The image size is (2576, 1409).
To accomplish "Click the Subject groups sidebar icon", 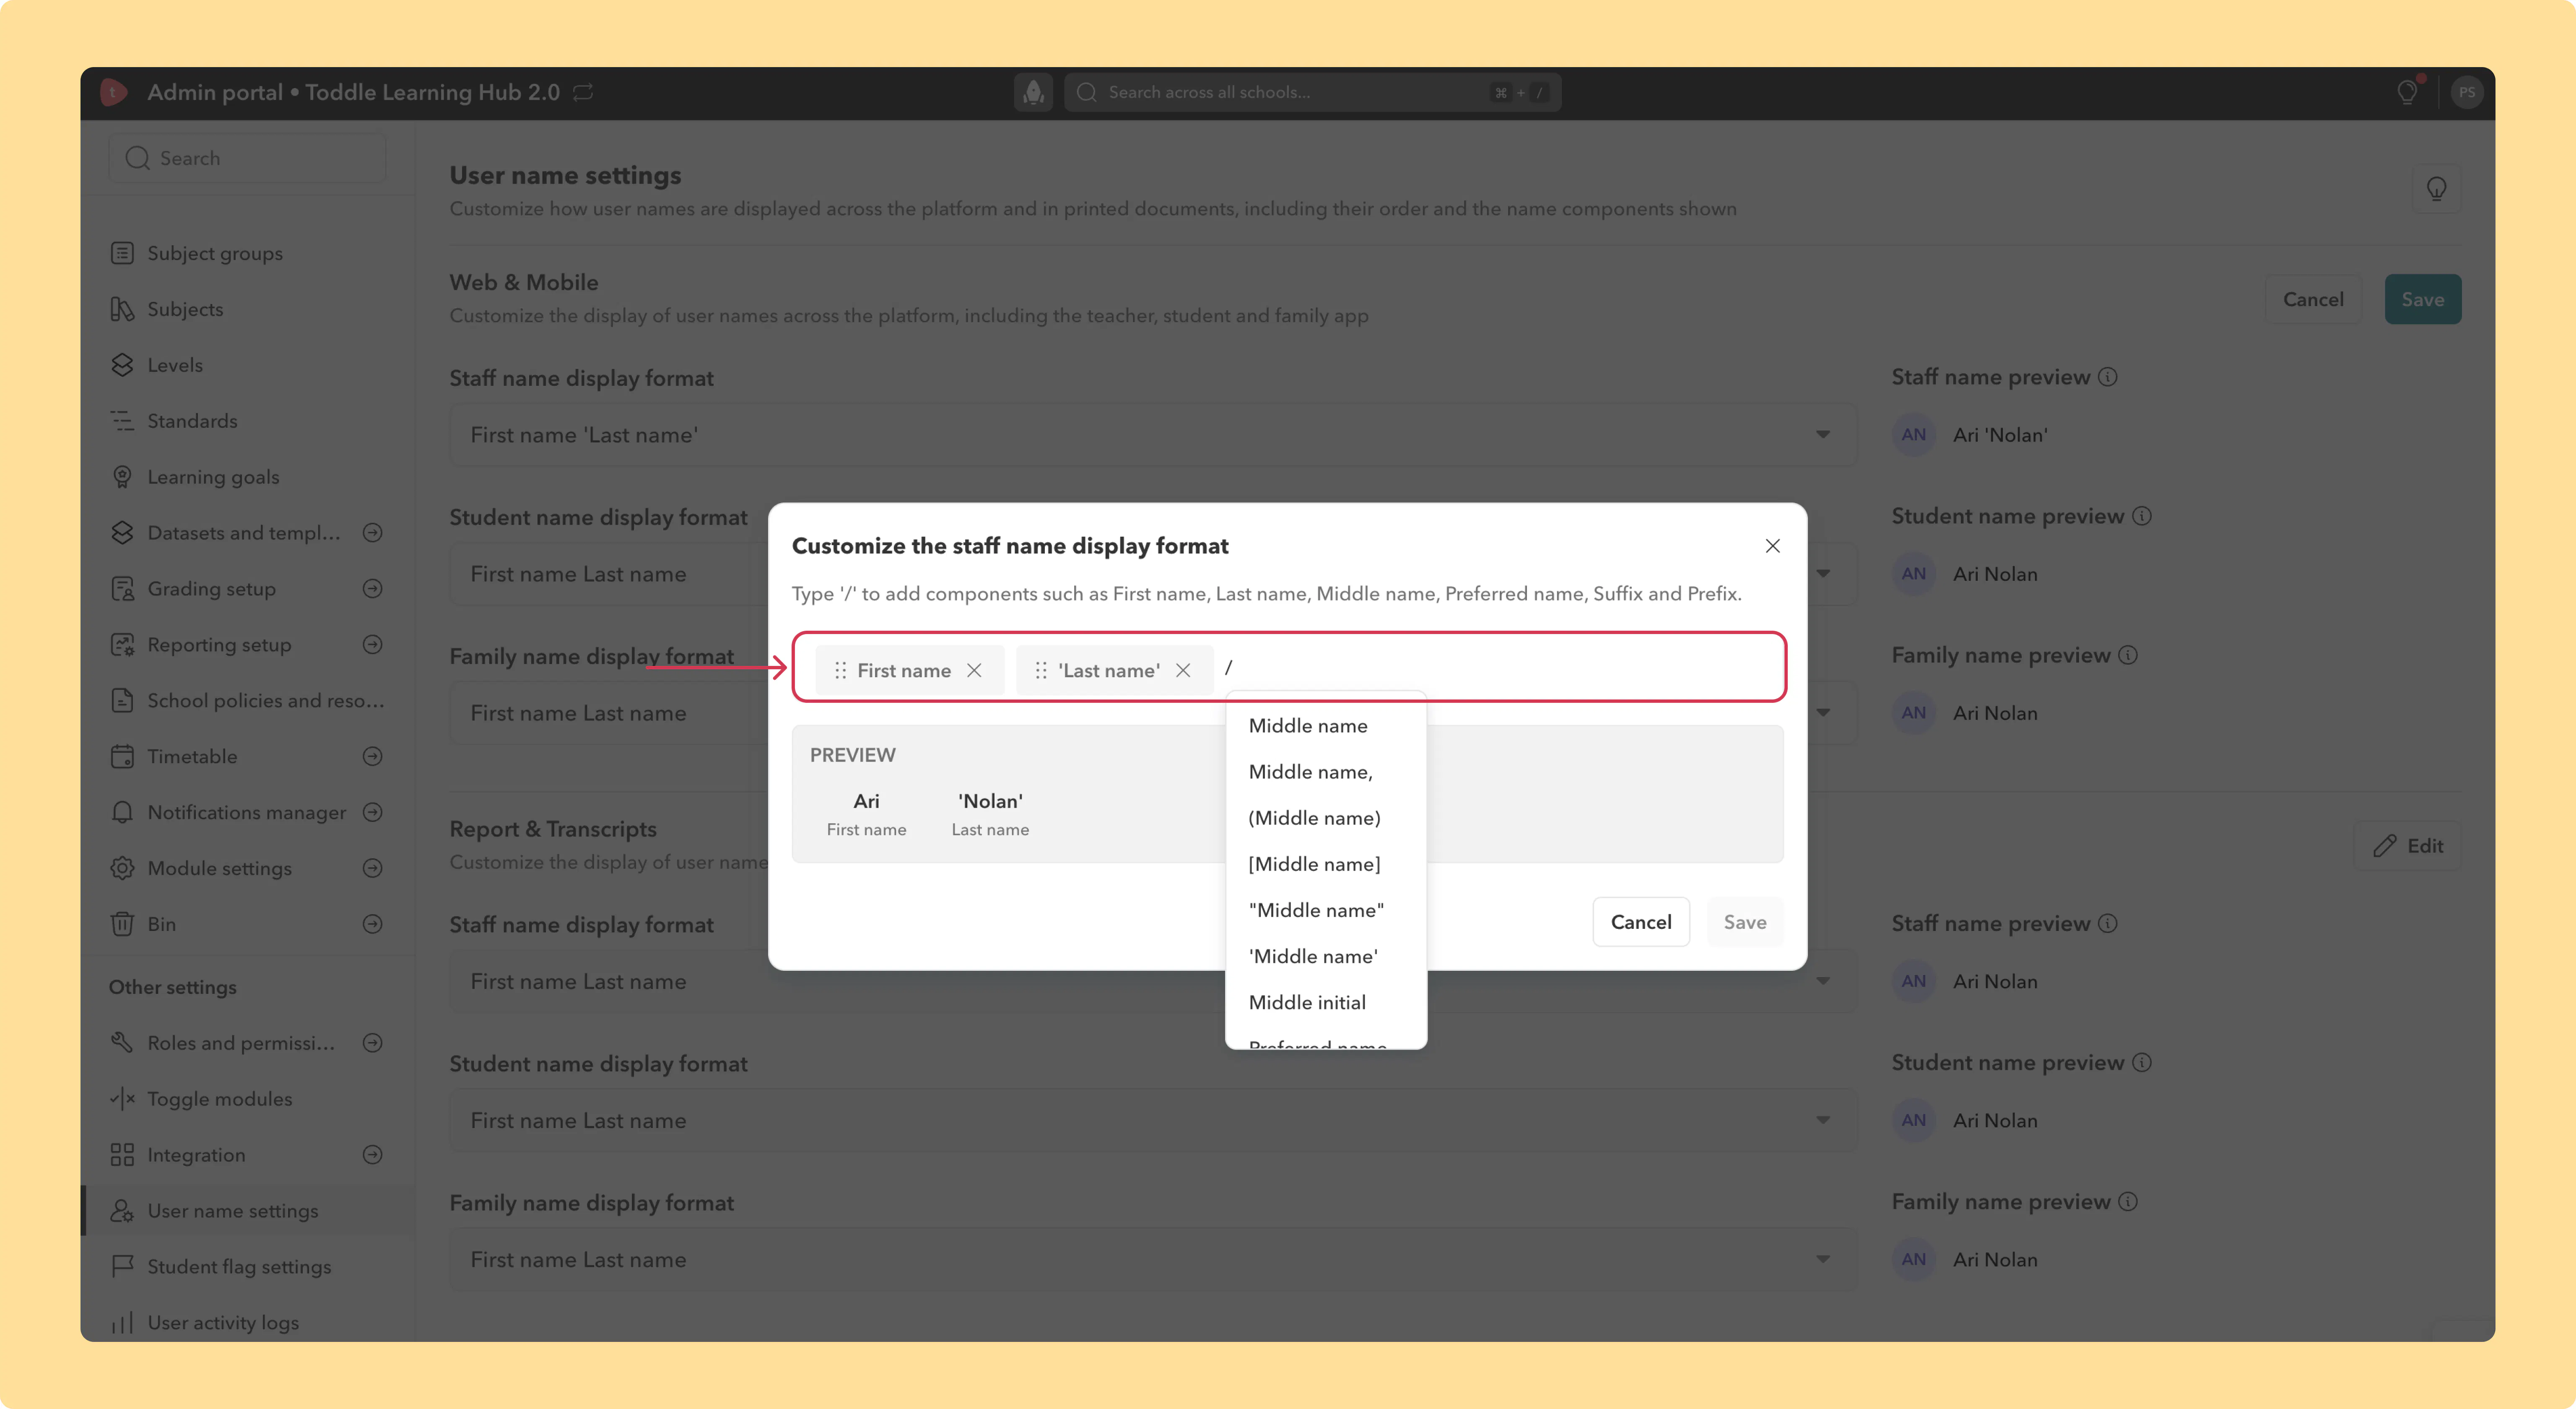I will point(122,253).
